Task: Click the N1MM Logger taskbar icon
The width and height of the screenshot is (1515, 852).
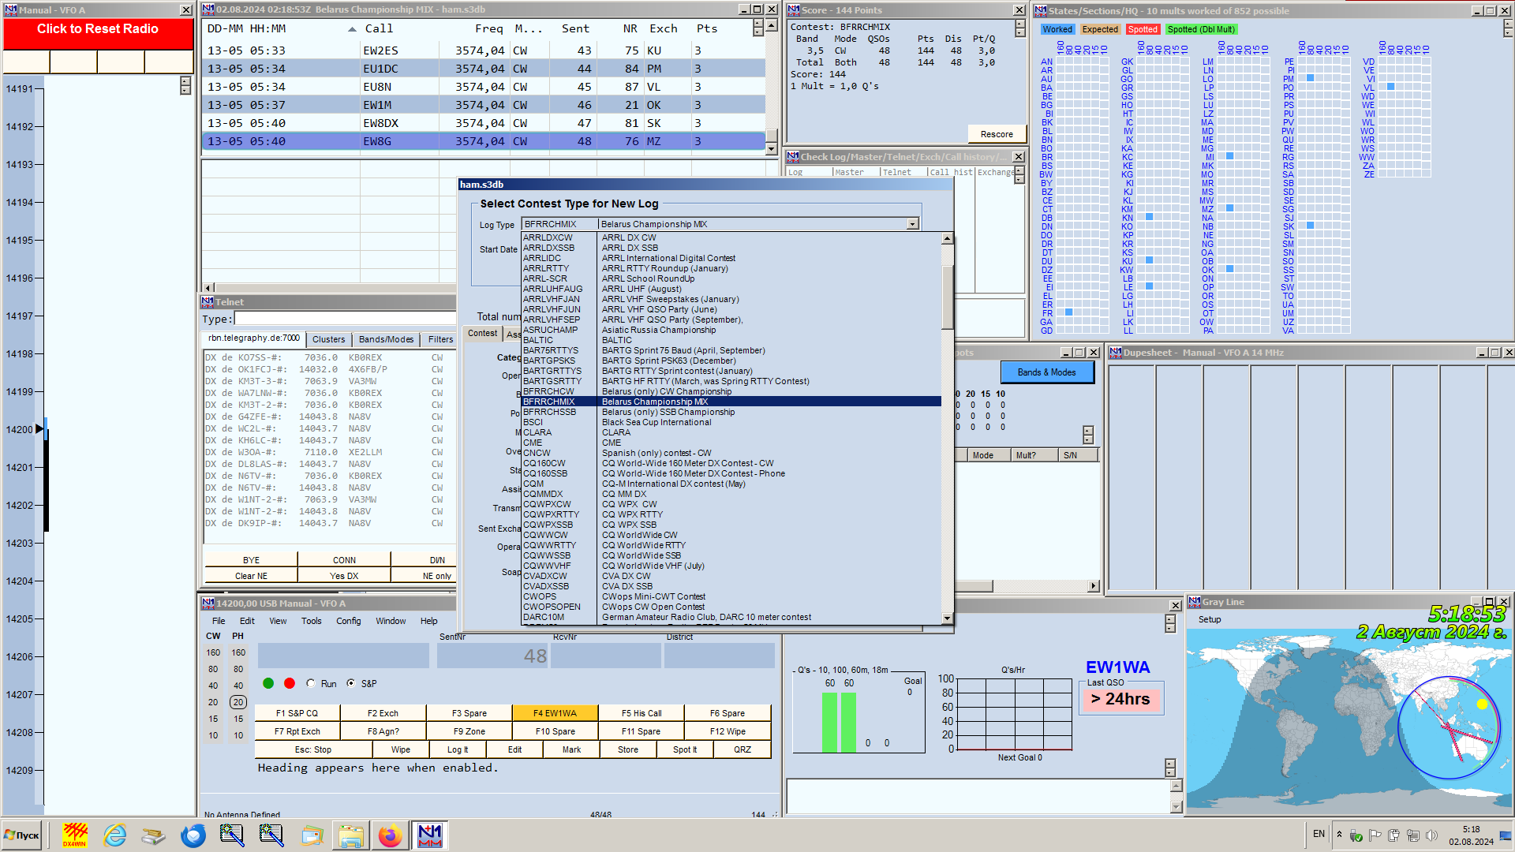Action: point(430,835)
